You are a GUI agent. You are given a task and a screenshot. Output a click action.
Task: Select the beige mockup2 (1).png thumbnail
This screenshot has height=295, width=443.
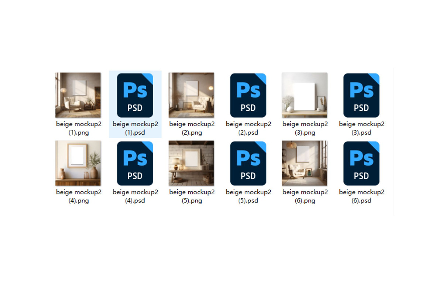tap(78, 95)
